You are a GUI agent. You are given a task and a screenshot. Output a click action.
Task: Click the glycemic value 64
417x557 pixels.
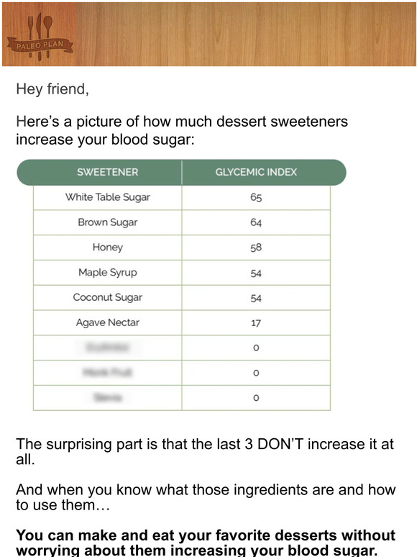[256, 223]
